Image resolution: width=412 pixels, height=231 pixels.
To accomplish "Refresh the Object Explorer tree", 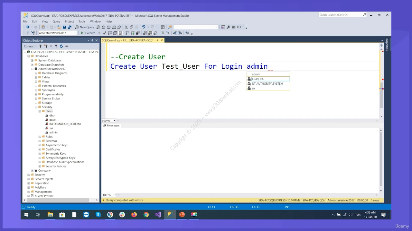I will click(61, 46).
